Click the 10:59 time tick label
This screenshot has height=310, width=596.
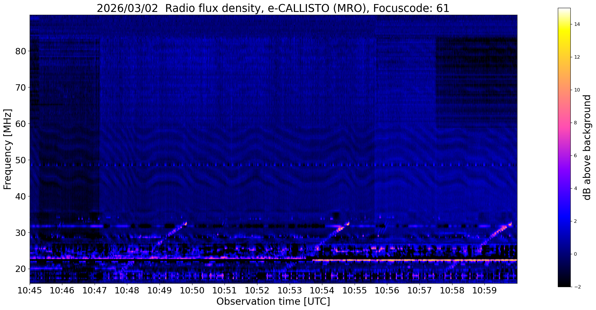click(484, 290)
